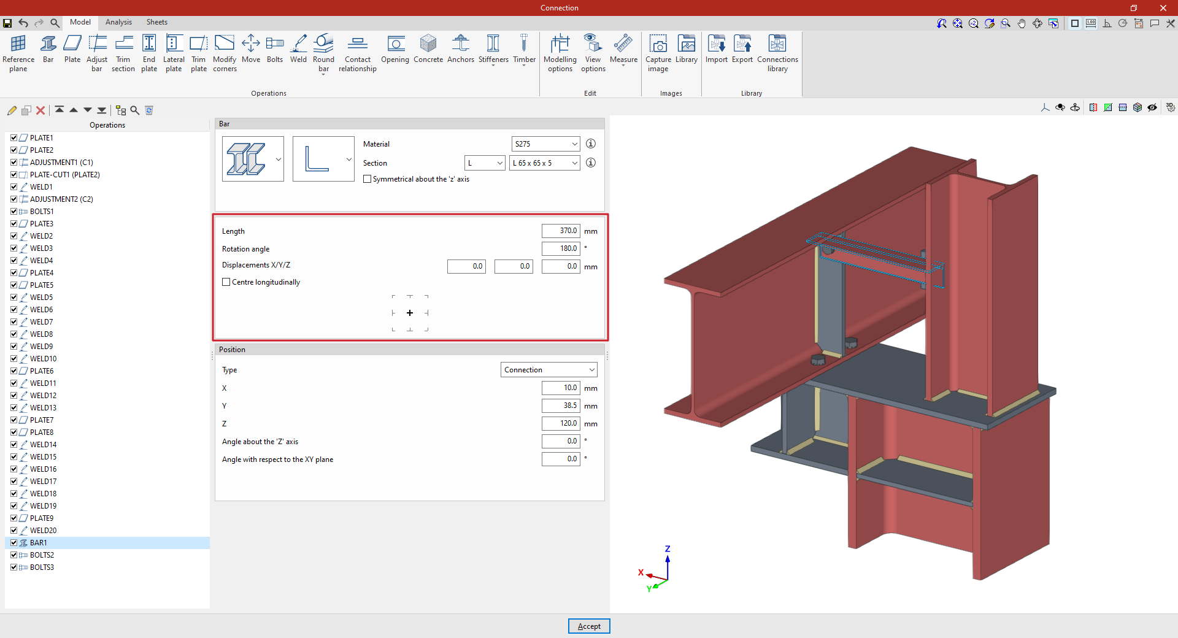Delete operation with red X icon
1178x638 pixels.
pos(40,110)
